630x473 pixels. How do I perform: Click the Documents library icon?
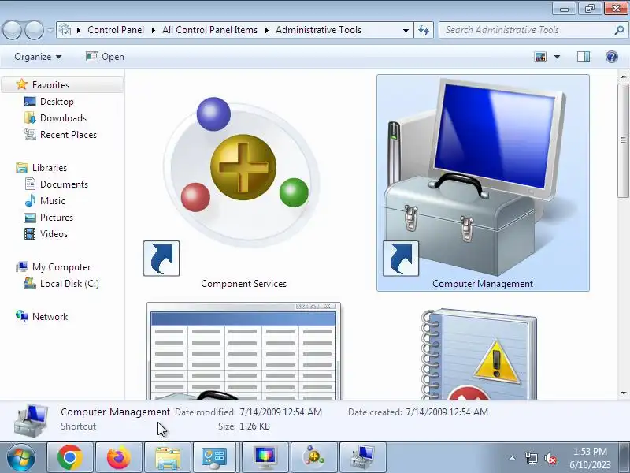(30, 184)
